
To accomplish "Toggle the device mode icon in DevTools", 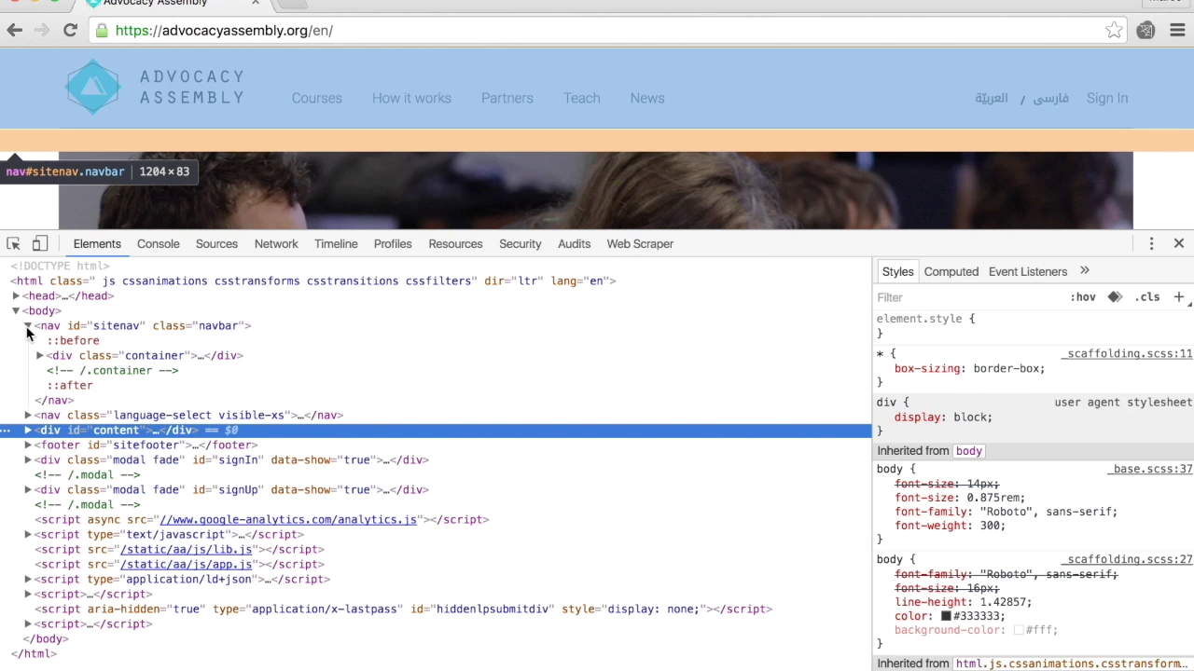I will click(x=40, y=243).
